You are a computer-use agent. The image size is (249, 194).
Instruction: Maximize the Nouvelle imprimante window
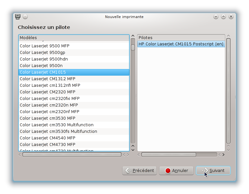pos(223,17)
